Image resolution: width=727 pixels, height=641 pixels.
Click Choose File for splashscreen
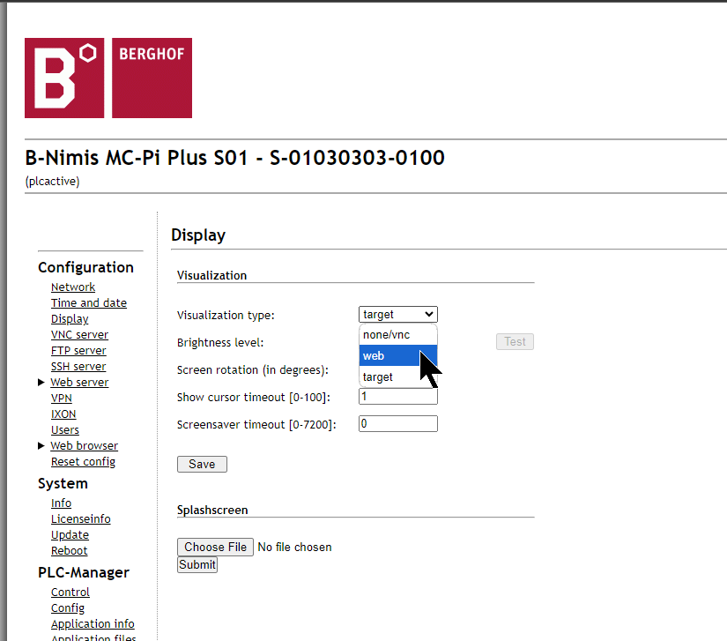point(215,547)
